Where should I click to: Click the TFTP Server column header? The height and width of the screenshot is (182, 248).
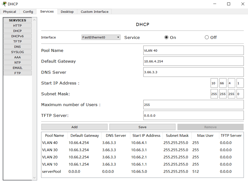click(x=231, y=136)
